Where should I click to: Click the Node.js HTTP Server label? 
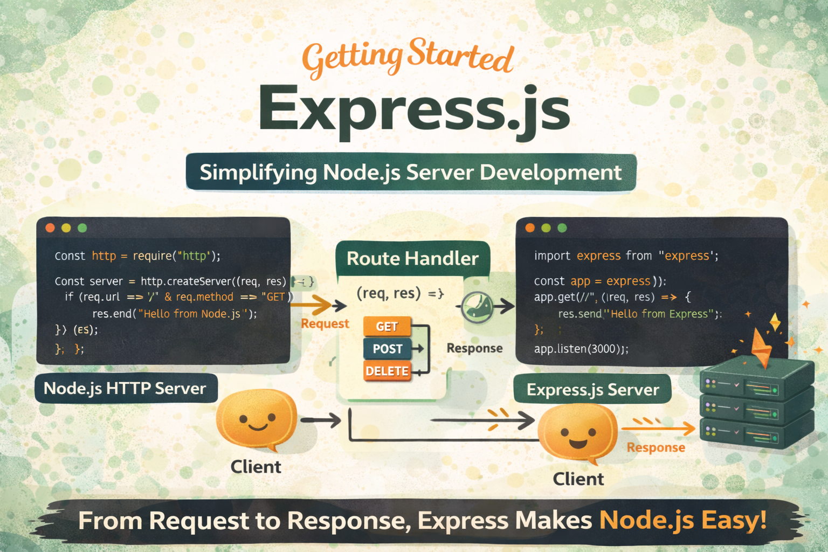(x=126, y=388)
